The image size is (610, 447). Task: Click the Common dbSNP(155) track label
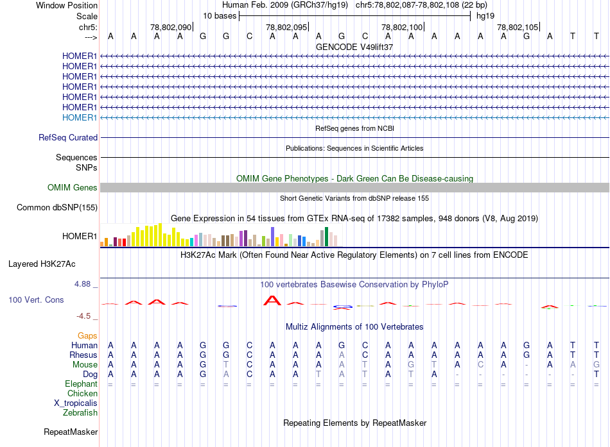point(57,207)
